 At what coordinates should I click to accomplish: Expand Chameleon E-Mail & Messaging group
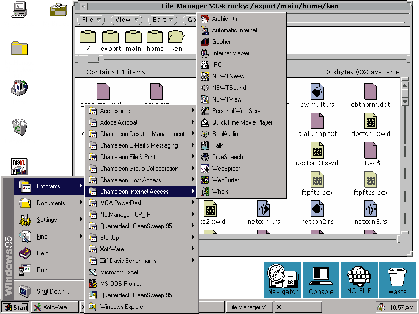click(141, 145)
